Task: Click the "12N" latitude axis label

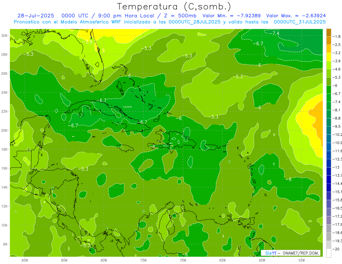Action: pos(5,206)
